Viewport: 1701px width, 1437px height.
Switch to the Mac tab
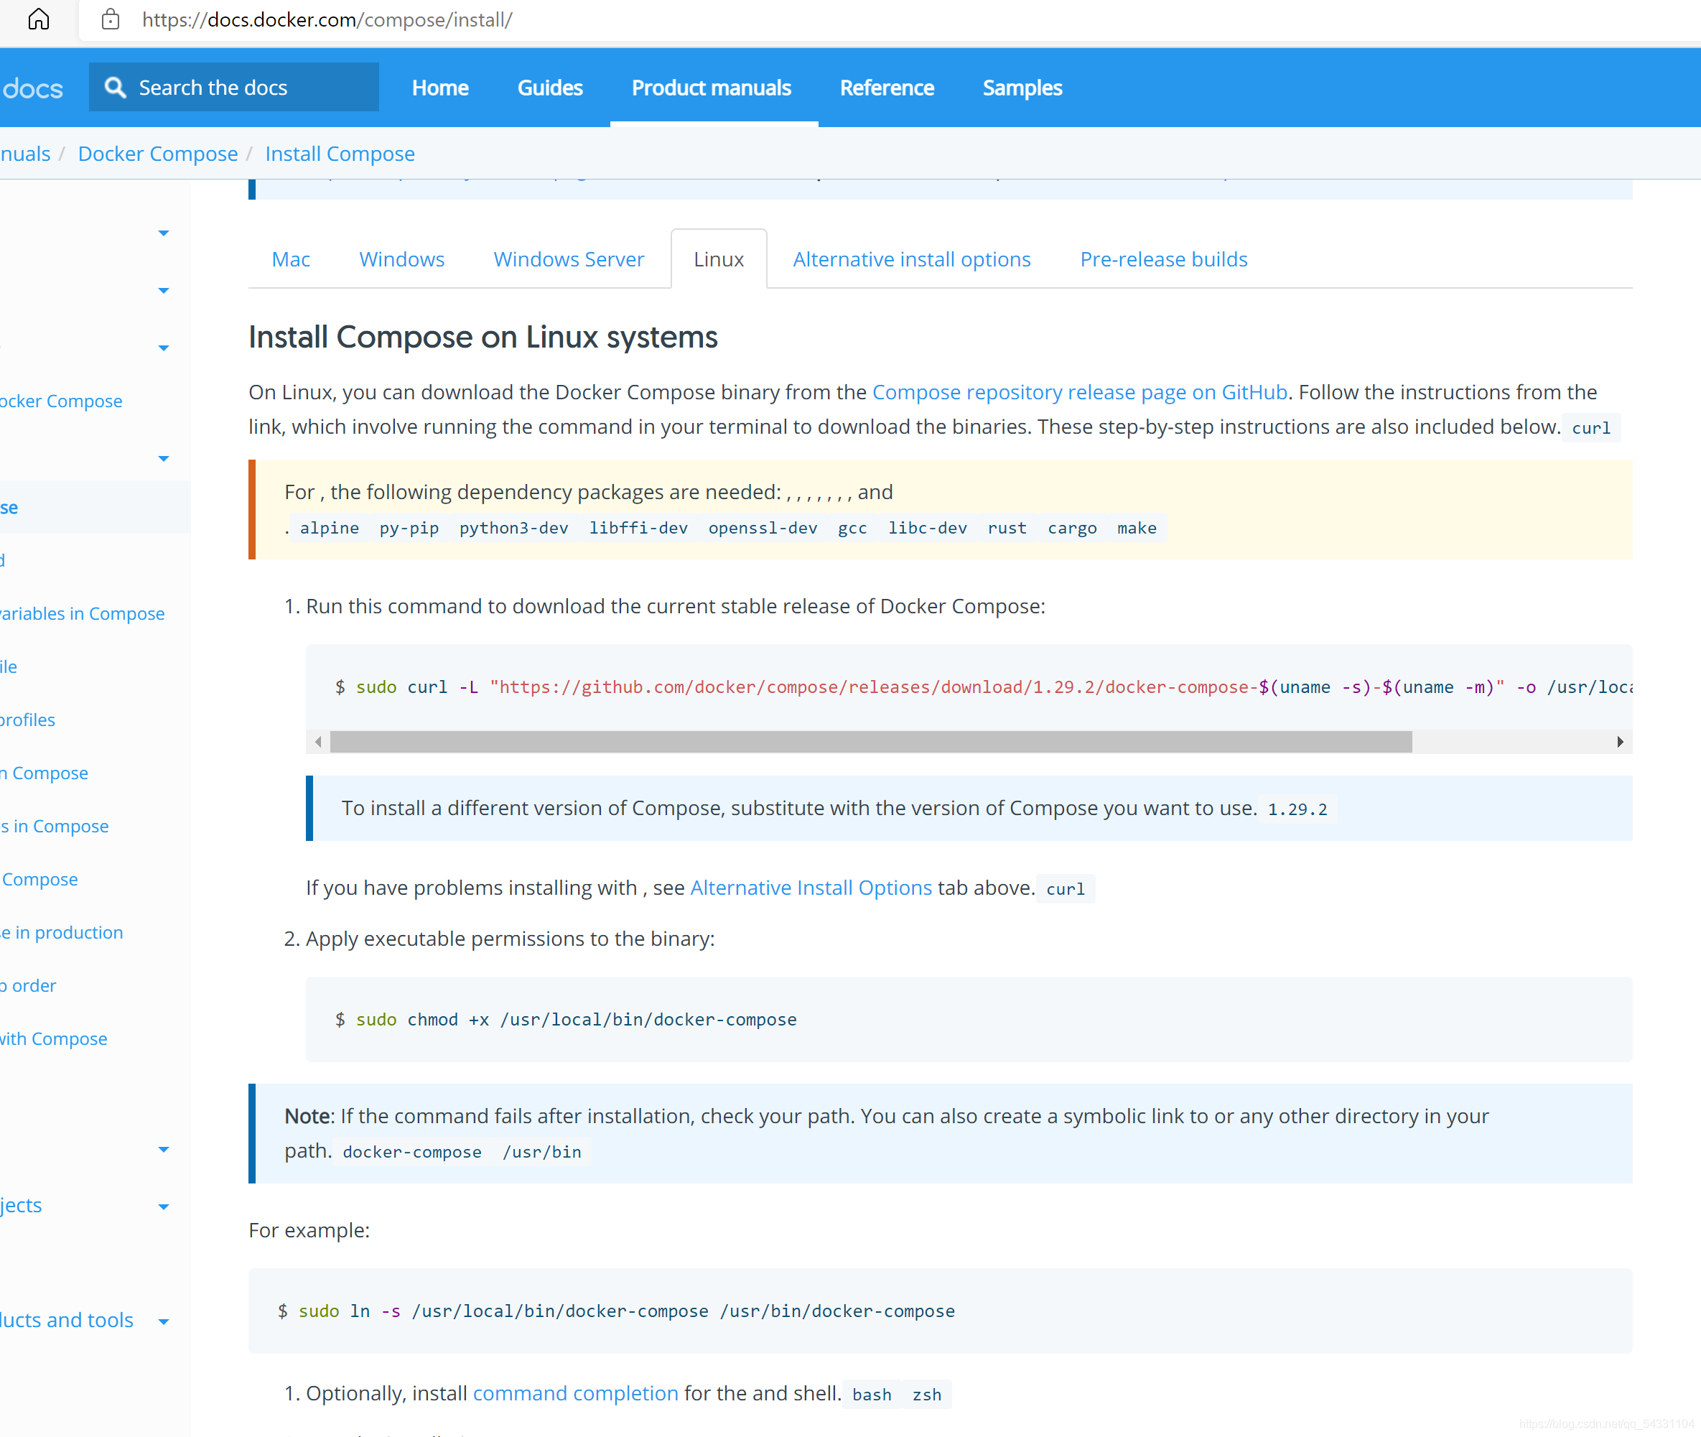291,259
